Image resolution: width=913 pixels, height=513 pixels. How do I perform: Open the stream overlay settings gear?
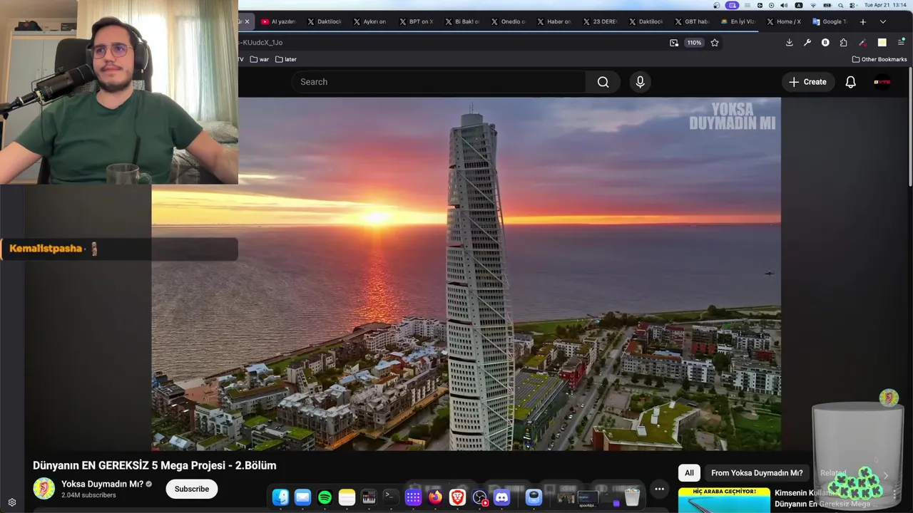[x=12, y=502]
